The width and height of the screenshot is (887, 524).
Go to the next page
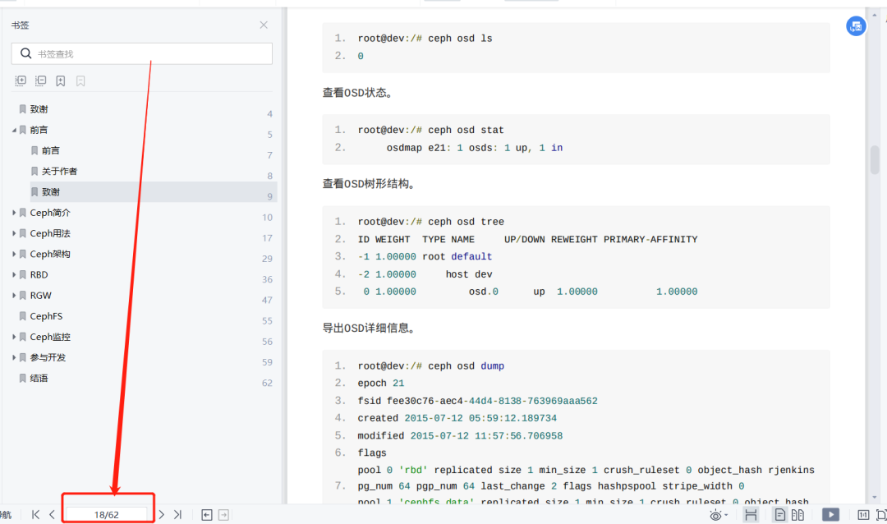[162, 514]
